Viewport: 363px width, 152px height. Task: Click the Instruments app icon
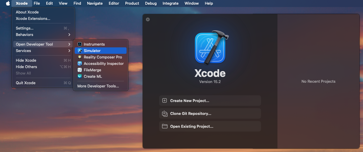click(x=80, y=44)
